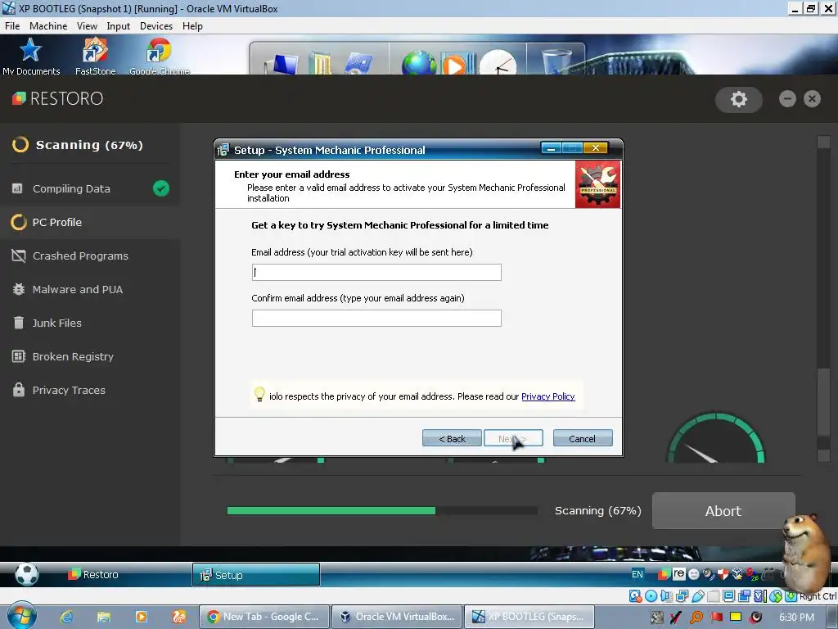Click the 're' tray icon in XP taskbar
This screenshot has width=838, height=629.
point(678,574)
